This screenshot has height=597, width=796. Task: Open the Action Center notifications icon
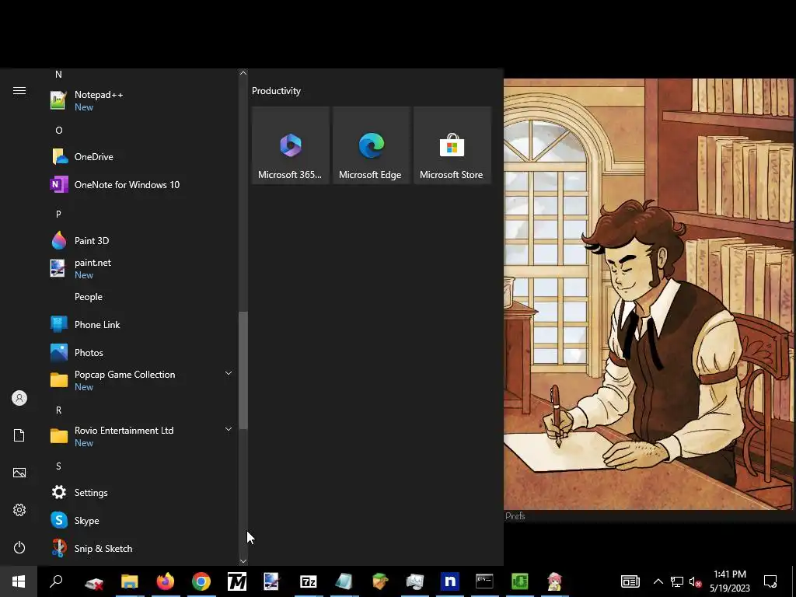pos(770,581)
